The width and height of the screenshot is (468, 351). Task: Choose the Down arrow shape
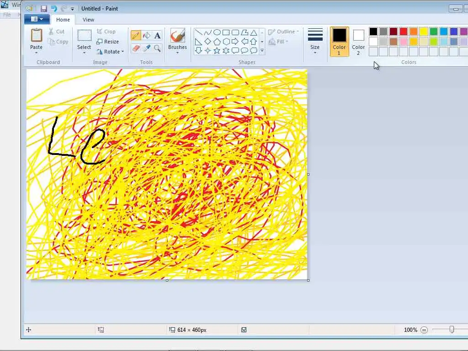(199, 51)
